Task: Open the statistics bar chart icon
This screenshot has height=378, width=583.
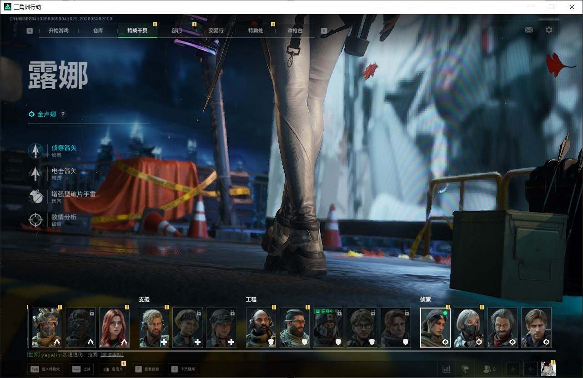Action: (x=447, y=369)
